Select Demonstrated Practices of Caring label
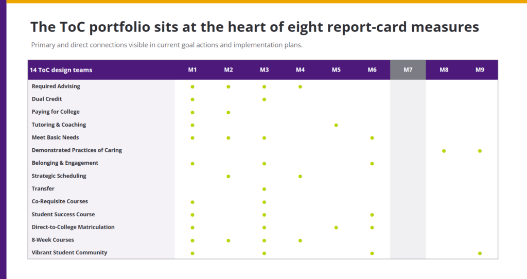 click(x=77, y=150)
